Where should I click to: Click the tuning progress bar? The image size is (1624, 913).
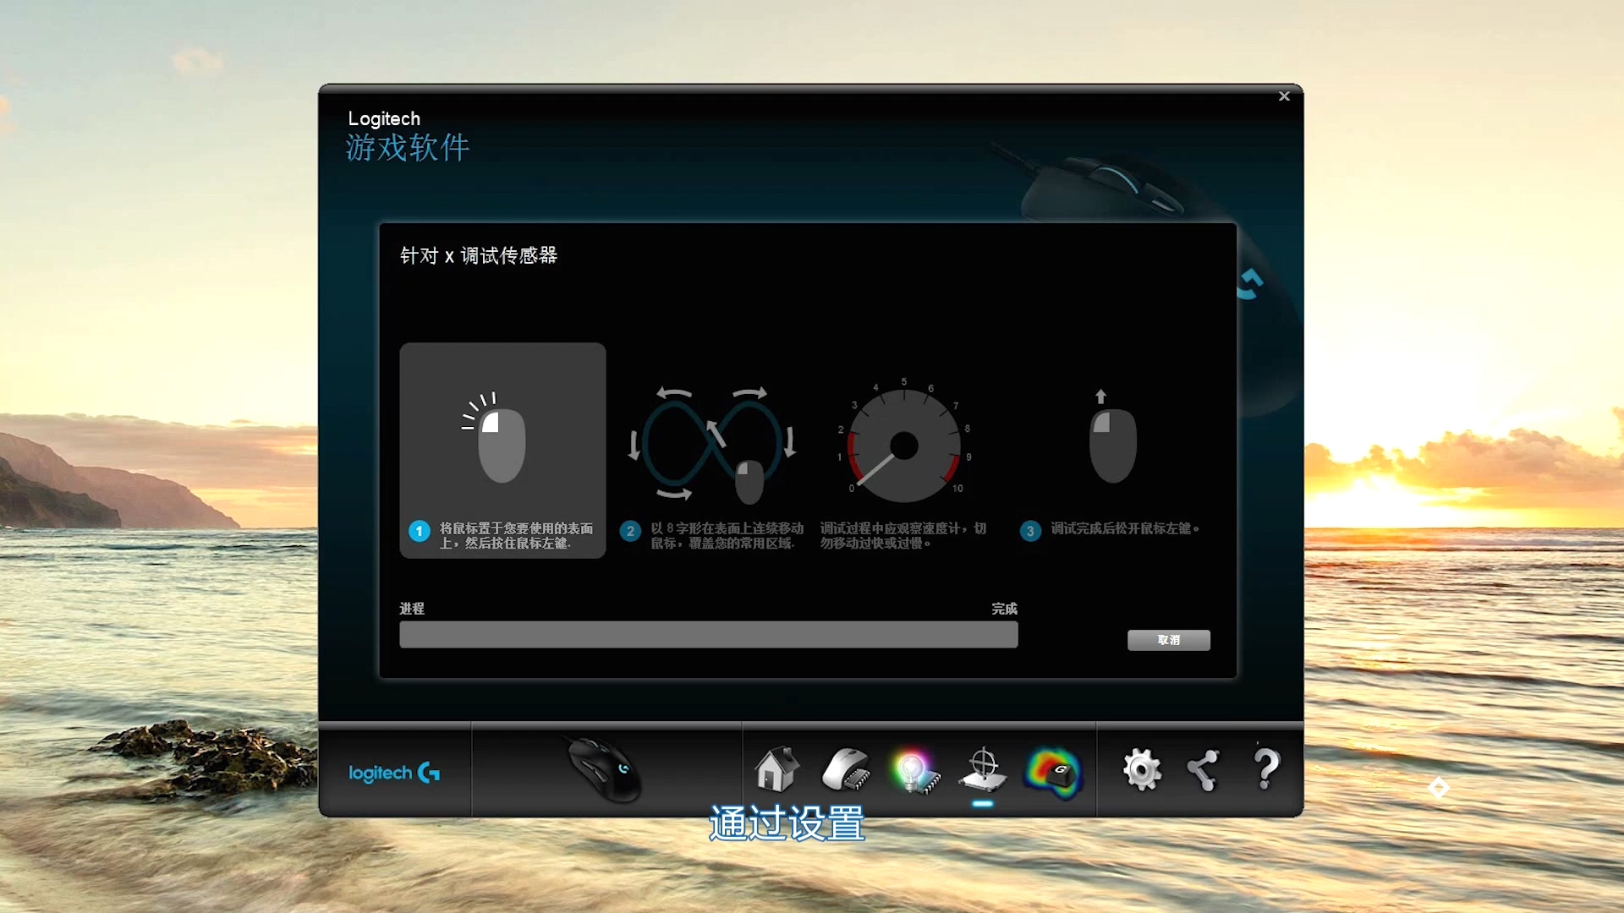708,635
